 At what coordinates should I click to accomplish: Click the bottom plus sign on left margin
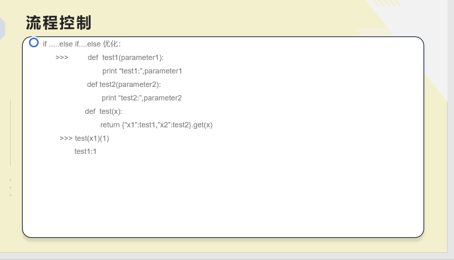pyautogui.click(x=11, y=196)
